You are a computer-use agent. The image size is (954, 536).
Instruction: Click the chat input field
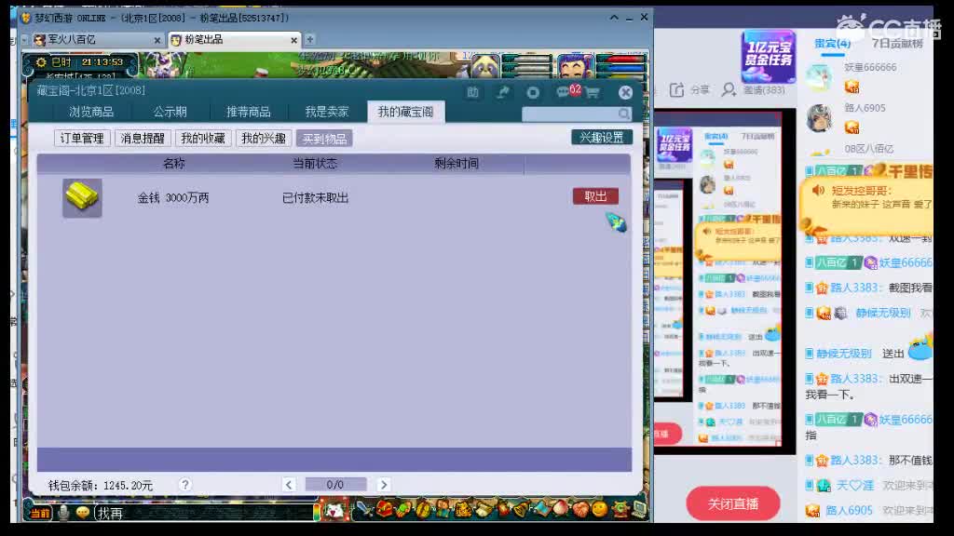[x=204, y=514]
